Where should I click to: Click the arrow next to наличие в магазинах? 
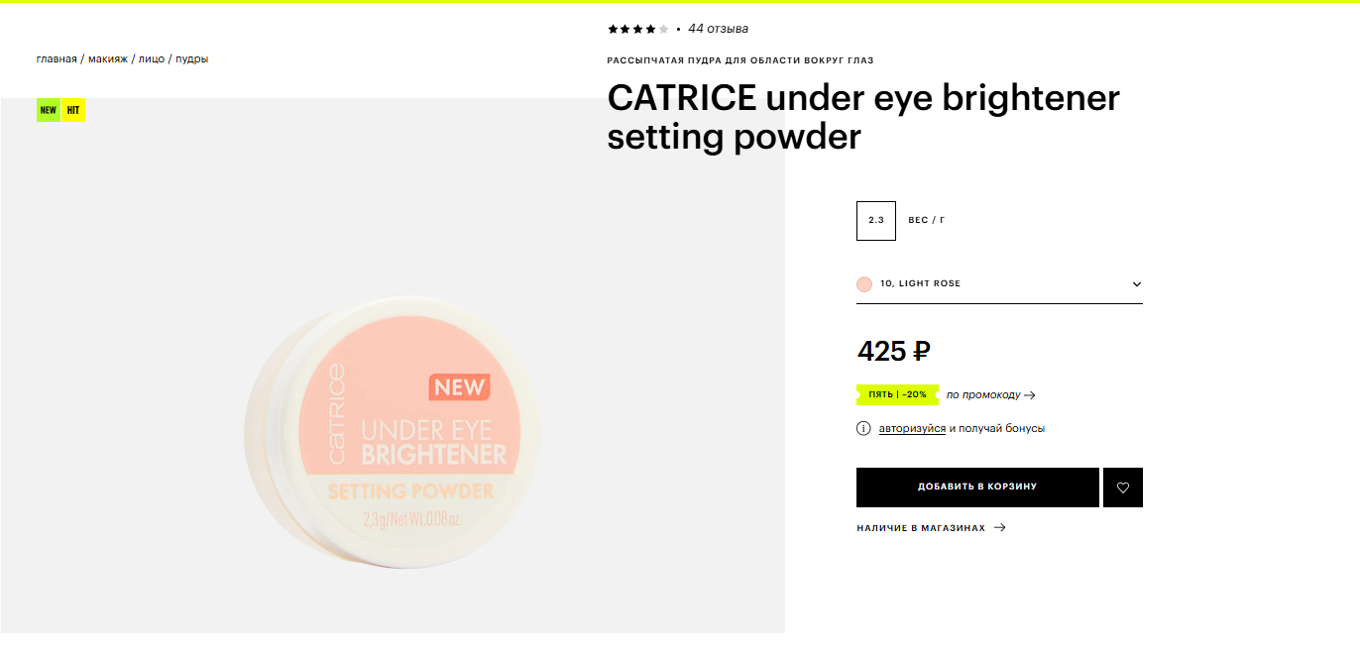coord(999,528)
